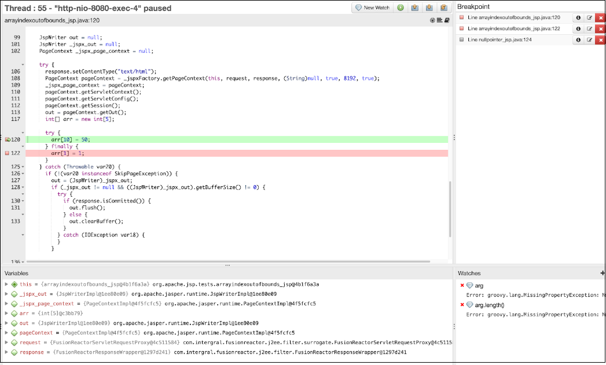This screenshot has width=606, height=365.
Task: Click the 'out.clearBuffer();' code line
Action: 96,222
